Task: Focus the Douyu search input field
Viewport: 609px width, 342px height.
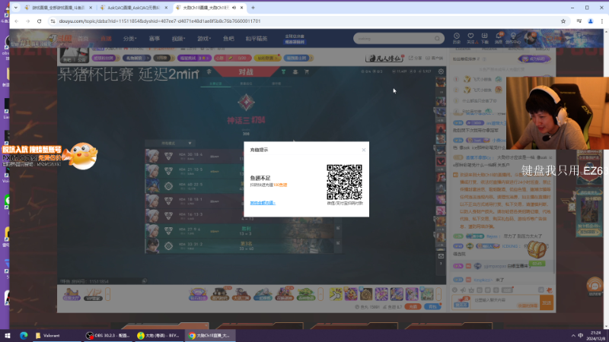Action: 394,39
